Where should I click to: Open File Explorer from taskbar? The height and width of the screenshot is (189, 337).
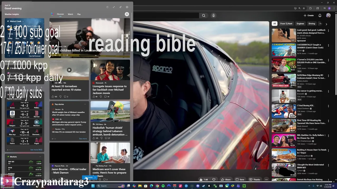coord(140,186)
